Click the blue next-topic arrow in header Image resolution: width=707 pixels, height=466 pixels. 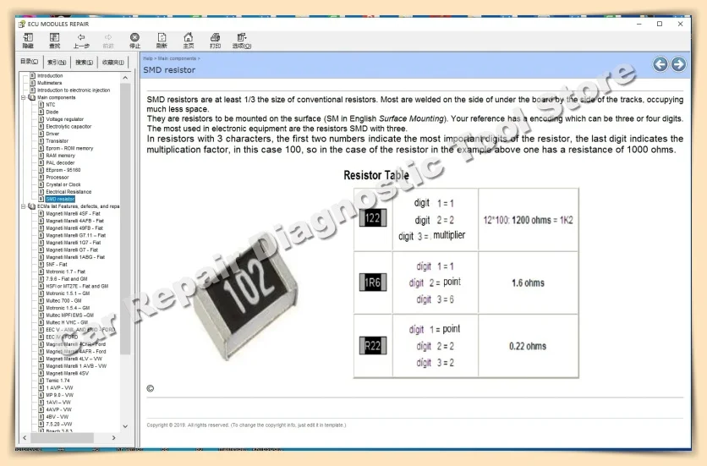point(678,64)
